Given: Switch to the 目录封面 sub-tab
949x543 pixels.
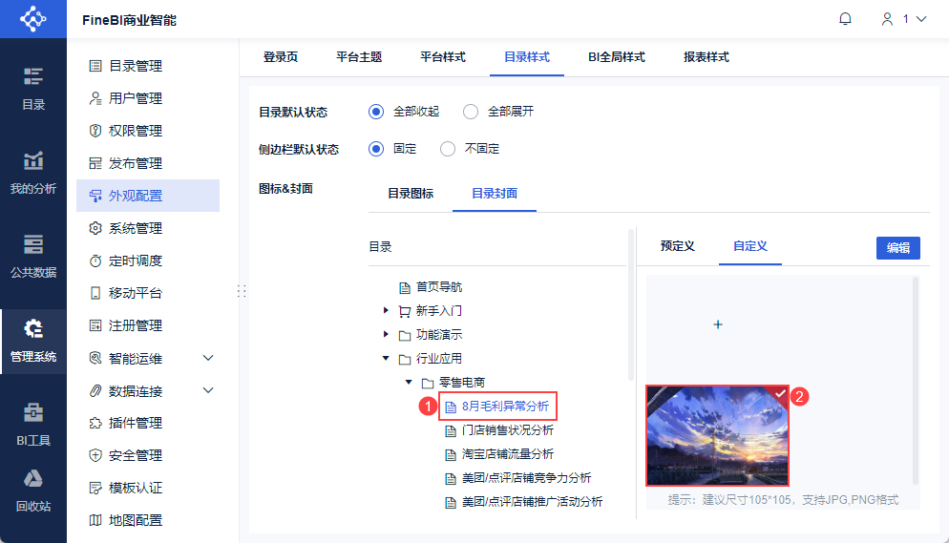Looking at the screenshot, I should [495, 194].
